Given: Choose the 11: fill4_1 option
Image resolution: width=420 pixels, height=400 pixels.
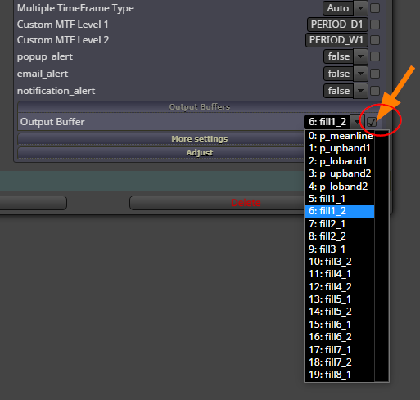Looking at the screenshot, I should 339,274.
